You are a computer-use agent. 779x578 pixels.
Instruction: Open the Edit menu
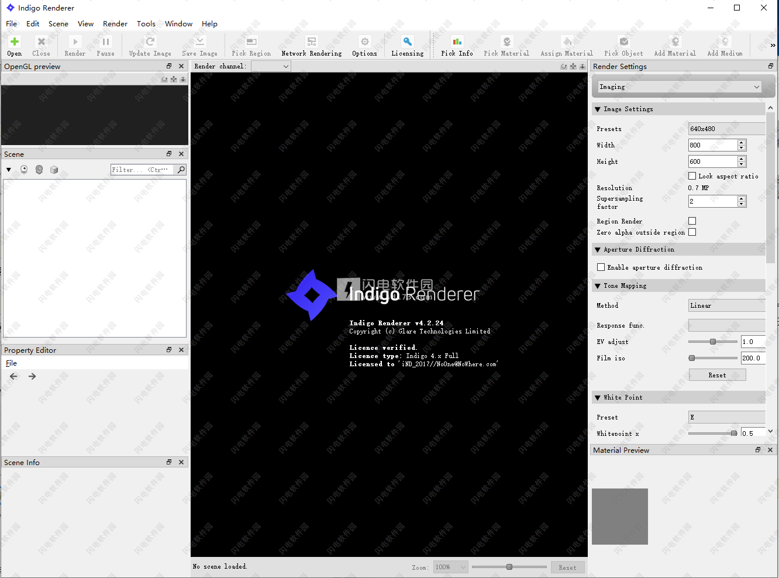point(33,24)
